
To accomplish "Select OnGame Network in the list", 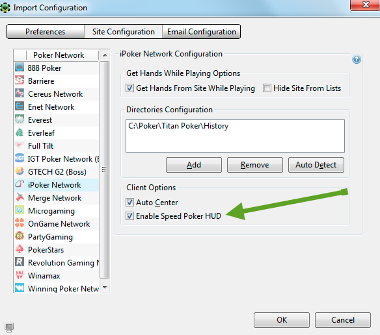I will (x=57, y=224).
